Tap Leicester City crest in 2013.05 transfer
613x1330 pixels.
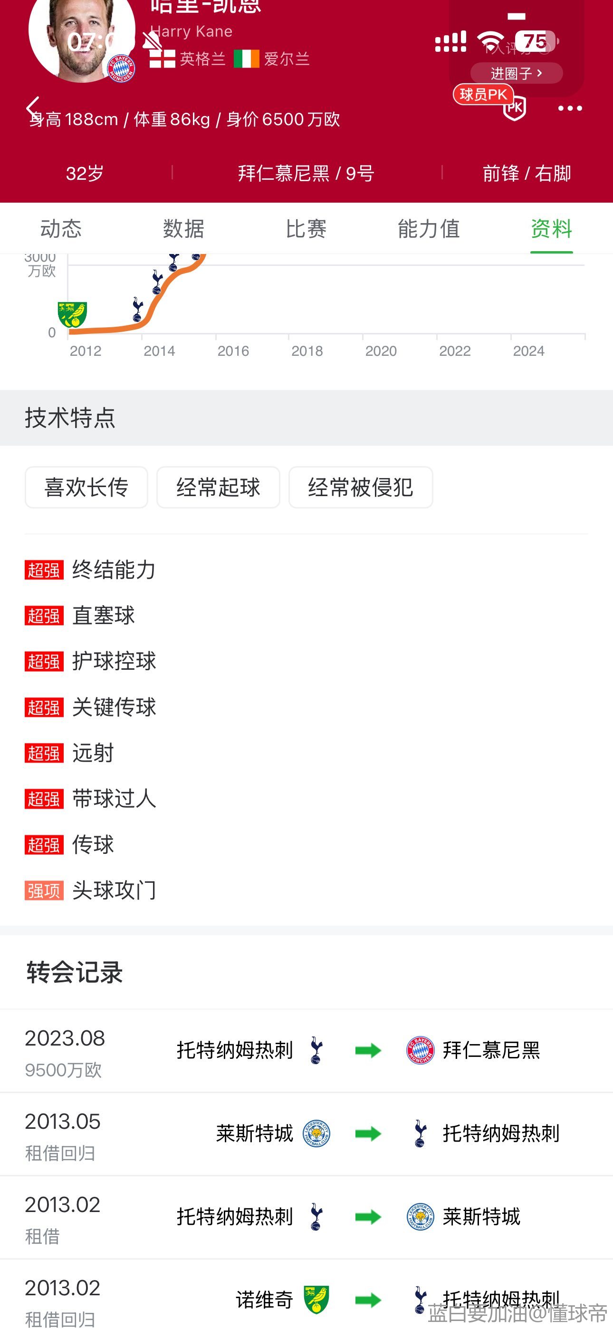click(x=316, y=1133)
